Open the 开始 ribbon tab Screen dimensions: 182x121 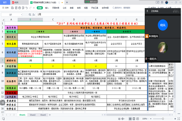pos(40,8)
